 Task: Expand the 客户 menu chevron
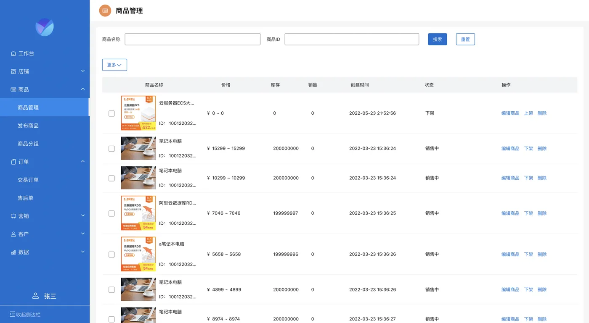pyautogui.click(x=83, y=234)
